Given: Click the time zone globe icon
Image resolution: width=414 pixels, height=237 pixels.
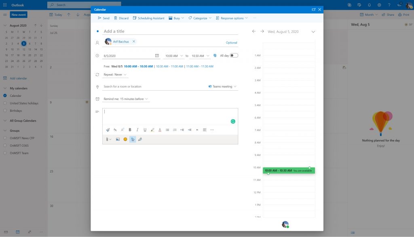Looking at the screenshot, I should (215, 56).
